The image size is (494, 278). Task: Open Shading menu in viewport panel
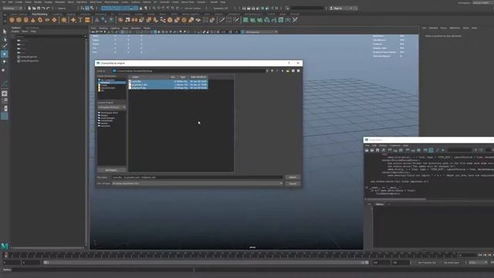[x=103, y=28]
